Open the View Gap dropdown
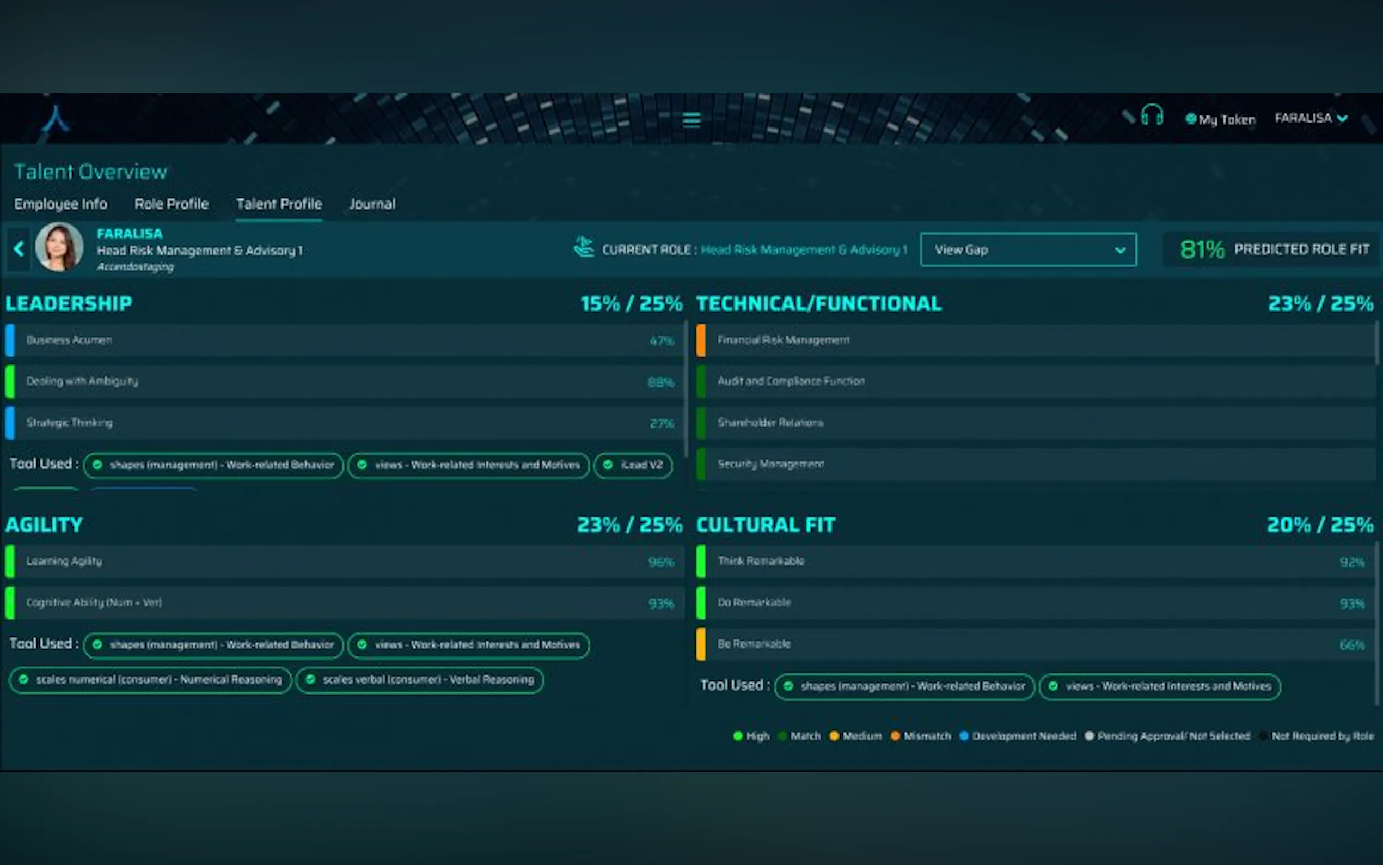The image size is (1383, 865). pyautogui.click(x=1028, y=249)
